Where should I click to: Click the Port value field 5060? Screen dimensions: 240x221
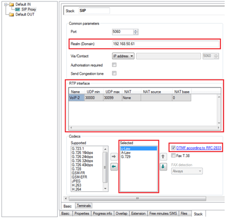tap(123, 32)
